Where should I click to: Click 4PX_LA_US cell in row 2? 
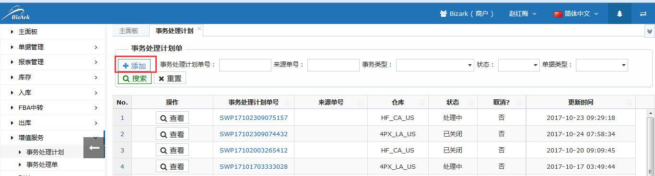click(398, 134)
